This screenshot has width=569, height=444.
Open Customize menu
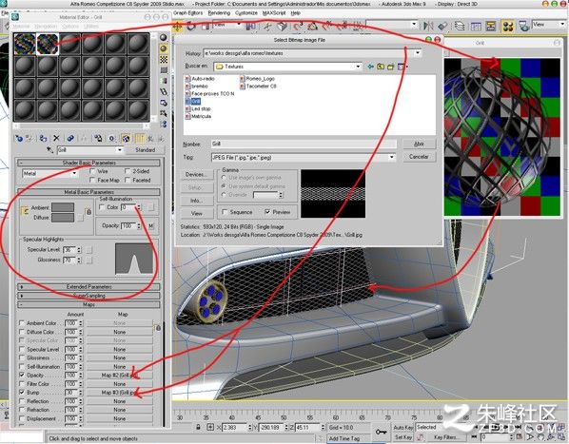[246, 13]
